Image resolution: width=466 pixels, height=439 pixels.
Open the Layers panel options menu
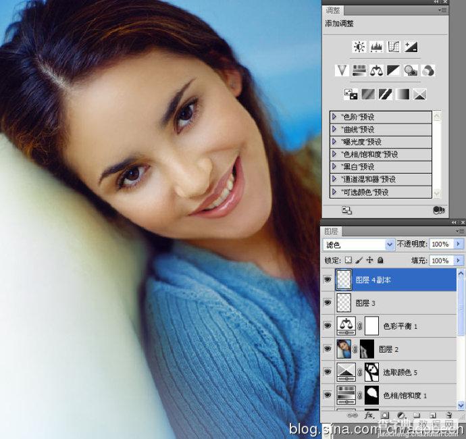[460, 231]
